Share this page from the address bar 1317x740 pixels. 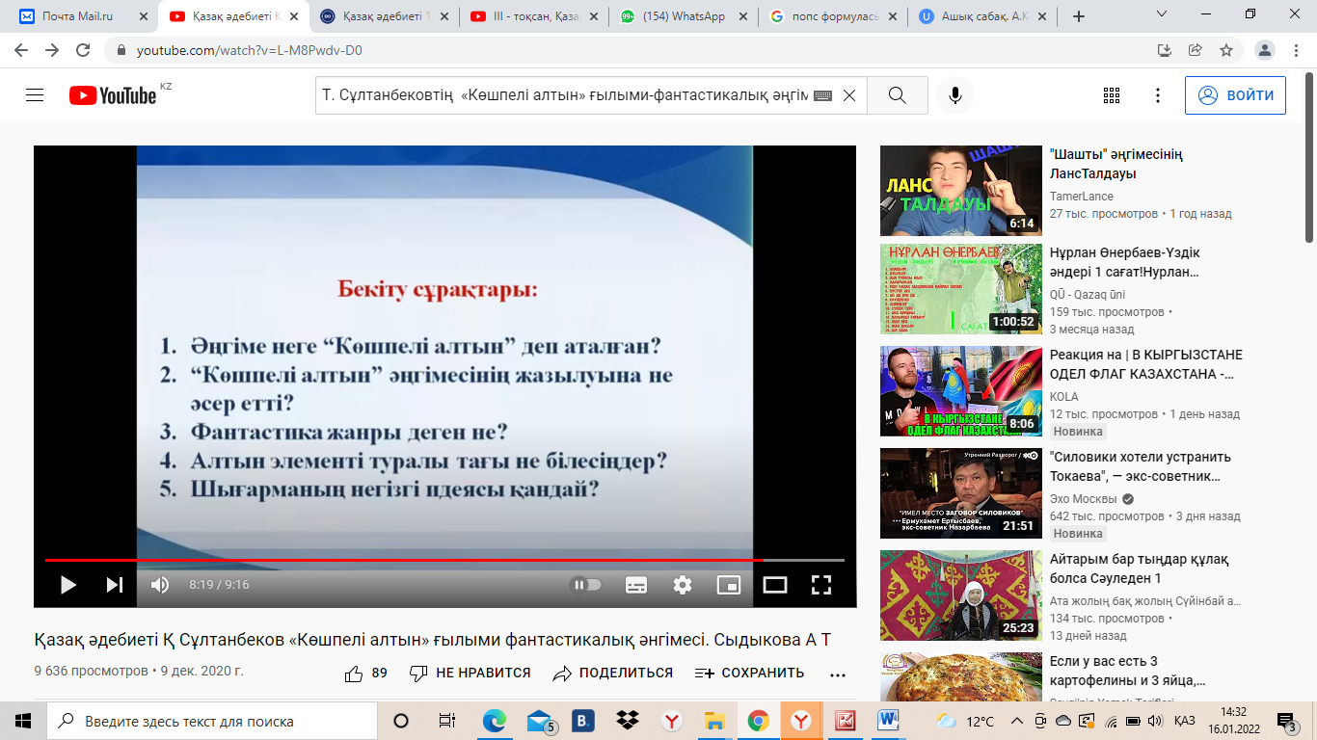(x=1195, y=50)
